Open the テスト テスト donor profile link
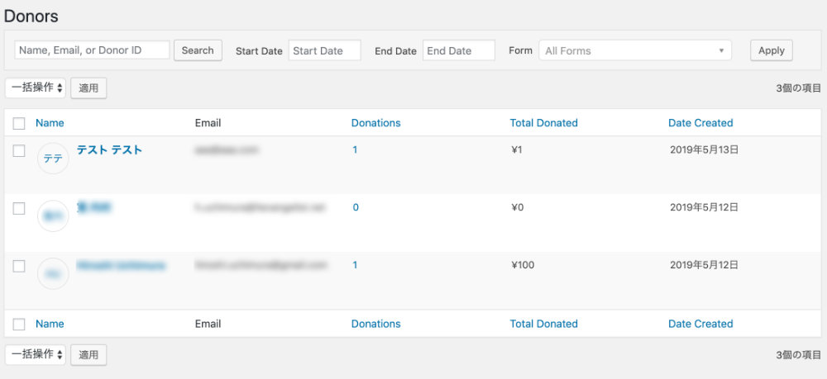The height and width of the screenshot is (379, 827). [x=109, y=150]
